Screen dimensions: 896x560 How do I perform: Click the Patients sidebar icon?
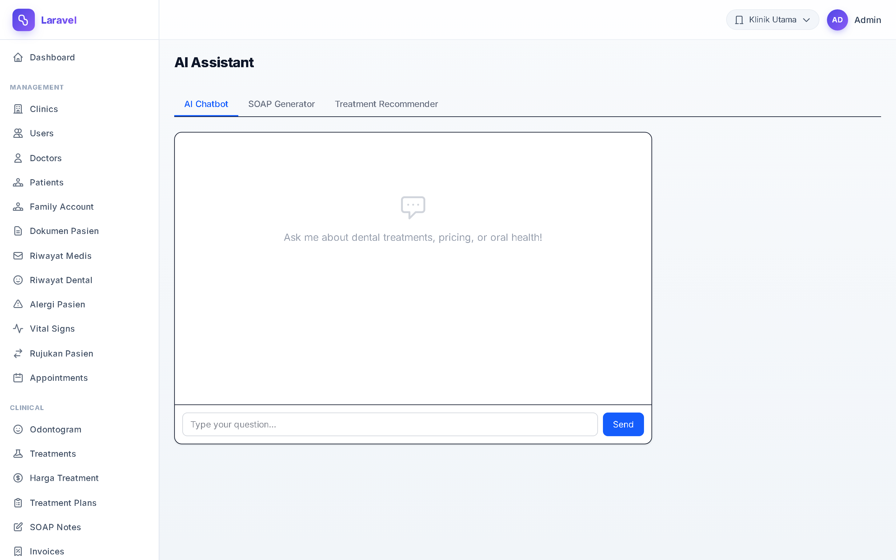coord(18,183)
